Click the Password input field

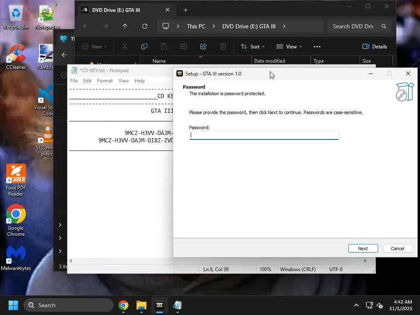pyautogui.click(x=264, y=135)
